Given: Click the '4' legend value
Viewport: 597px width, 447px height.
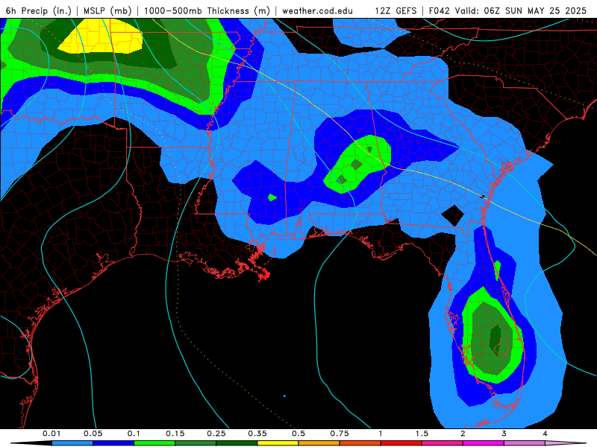Looking at the screenshot, I should (546, 434).
